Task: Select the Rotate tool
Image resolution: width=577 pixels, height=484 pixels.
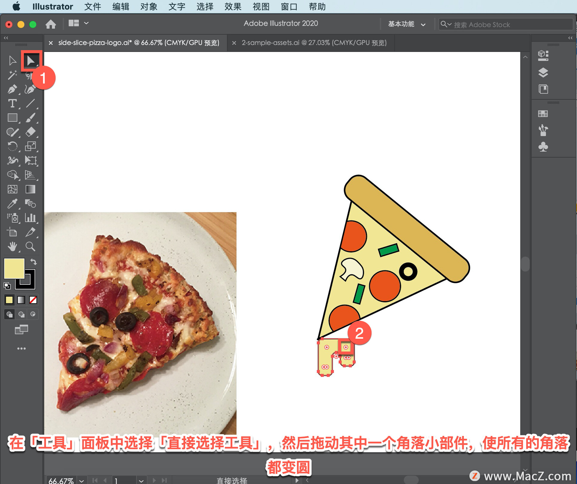Action: (12, 147)
